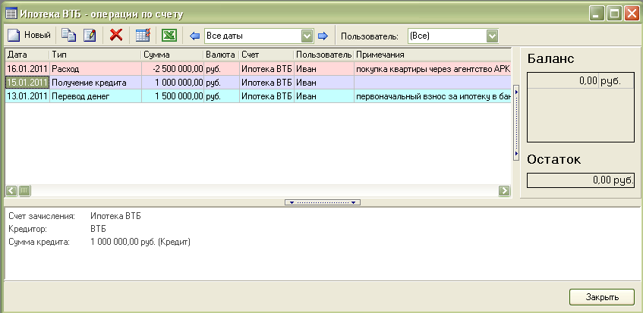Delete operation with the red X icon

(x=116, y=36)
